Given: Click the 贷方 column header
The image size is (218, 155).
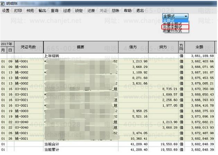Looking at the screenshot, I should coord(163,47).
